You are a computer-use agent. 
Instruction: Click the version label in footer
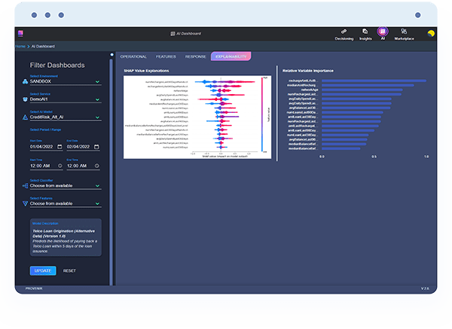[425, 288]
